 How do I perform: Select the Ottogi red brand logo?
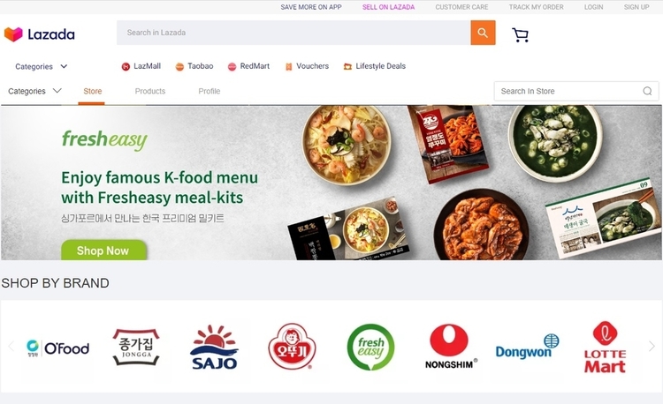(293, 347)
